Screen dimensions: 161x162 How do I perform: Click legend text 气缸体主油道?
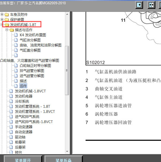click(109, 97)
